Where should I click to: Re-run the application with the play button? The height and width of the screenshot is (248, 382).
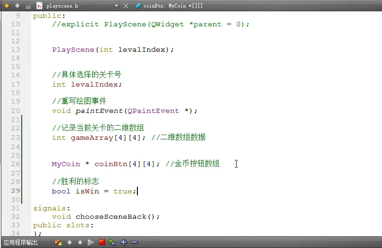pyautogui.click(x=91, y=242)
